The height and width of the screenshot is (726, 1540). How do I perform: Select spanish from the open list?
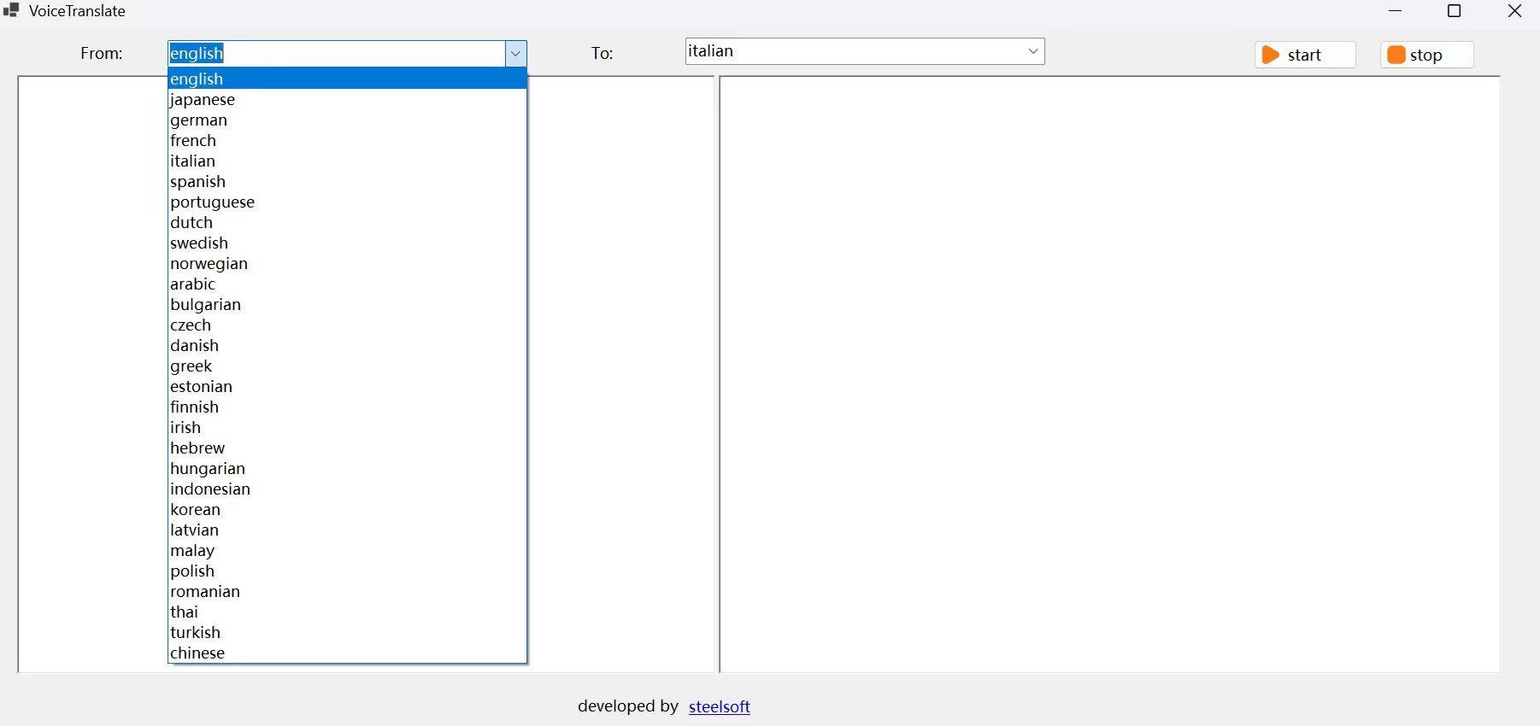pyautogui.click(x=347, y=181)
